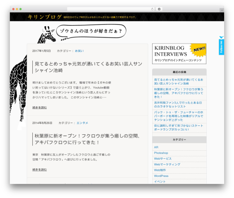Select the Webサービス category
234x198 pixels.
tap(163, 159)
